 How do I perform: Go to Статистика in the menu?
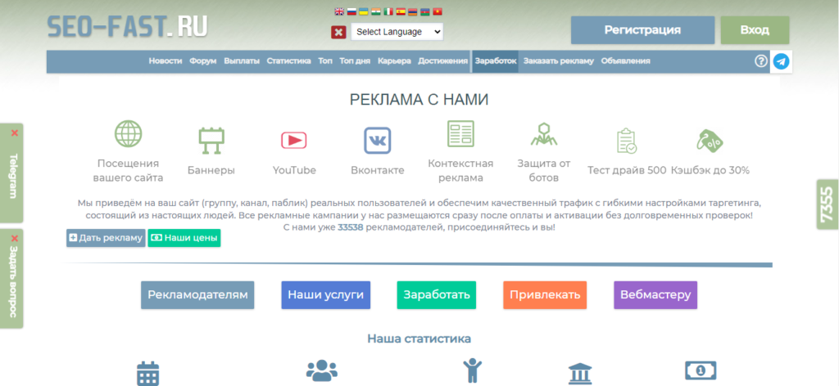[x=289, y=61]
